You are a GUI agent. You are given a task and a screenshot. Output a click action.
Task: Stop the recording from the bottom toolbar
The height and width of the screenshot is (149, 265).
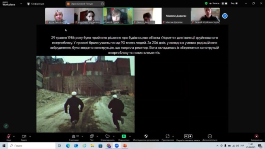tap(190, 136)
